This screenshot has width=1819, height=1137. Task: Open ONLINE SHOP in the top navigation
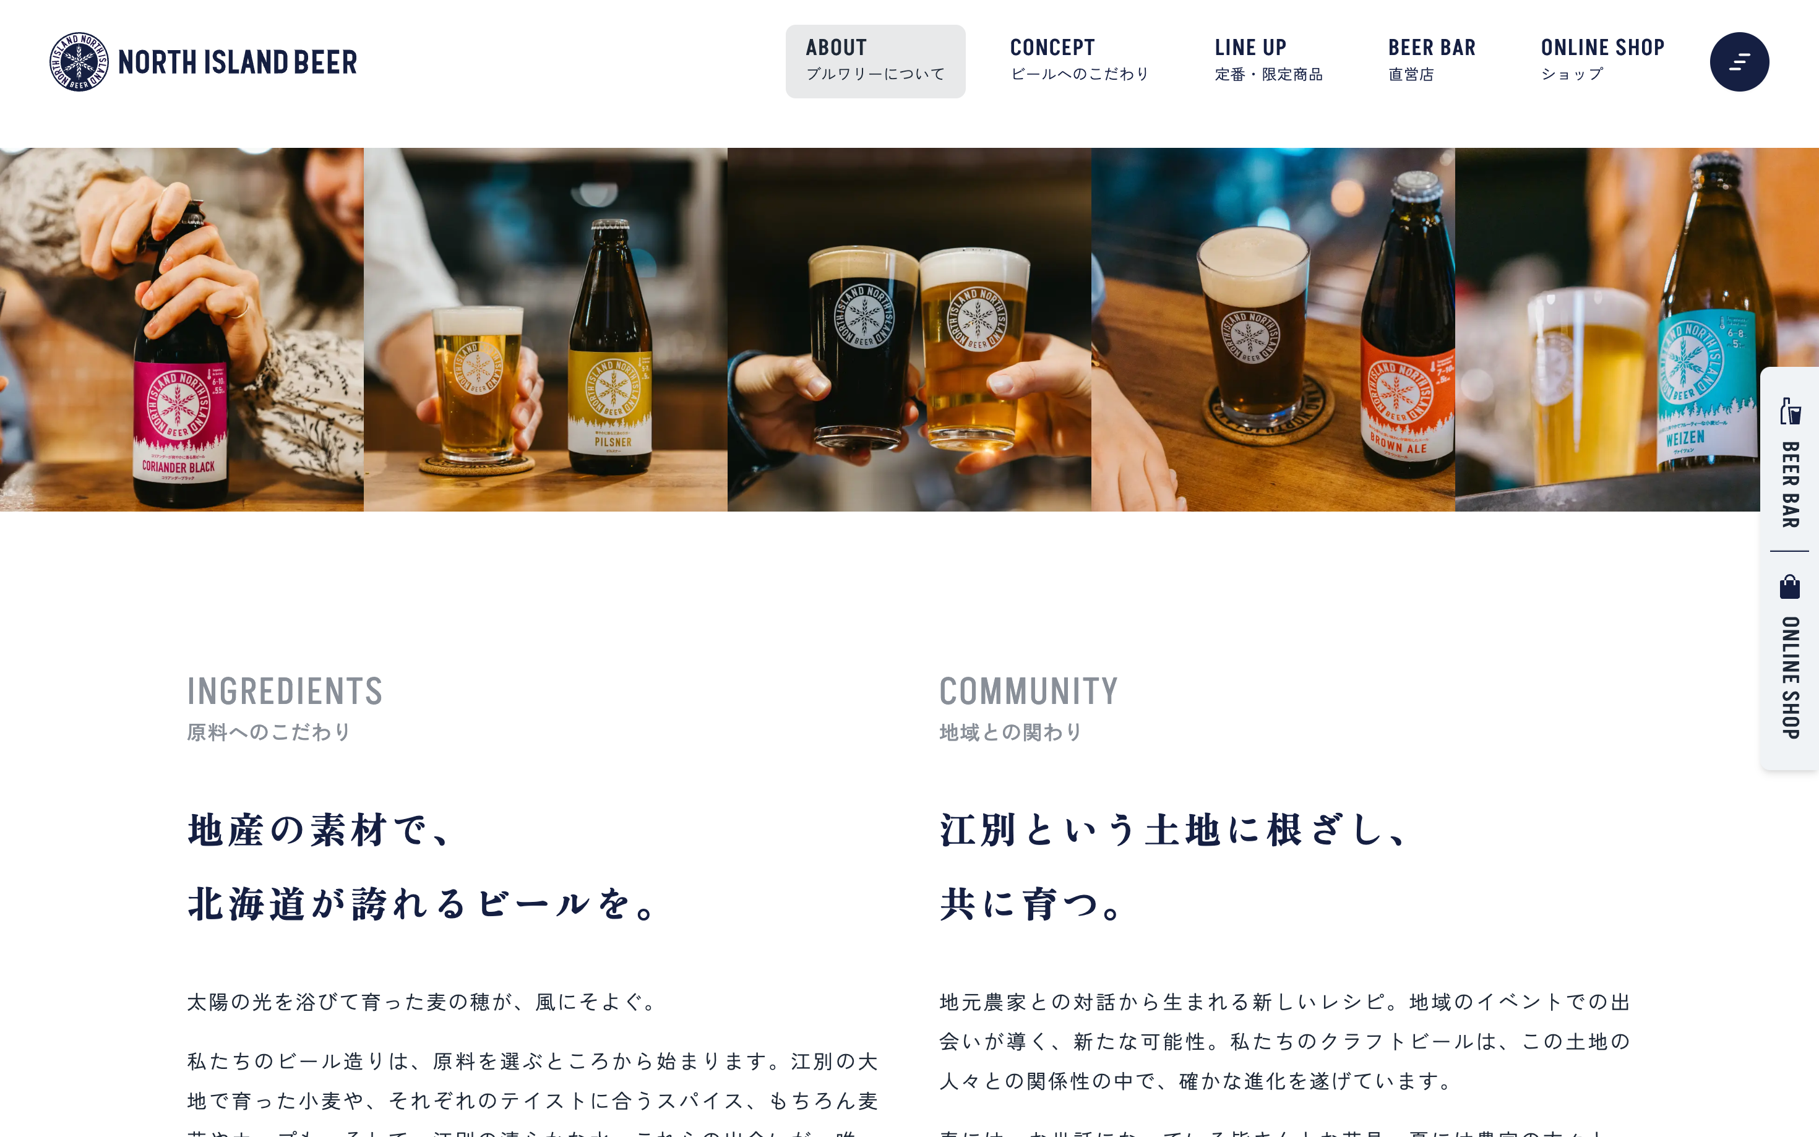click(x=1602, y=61)
